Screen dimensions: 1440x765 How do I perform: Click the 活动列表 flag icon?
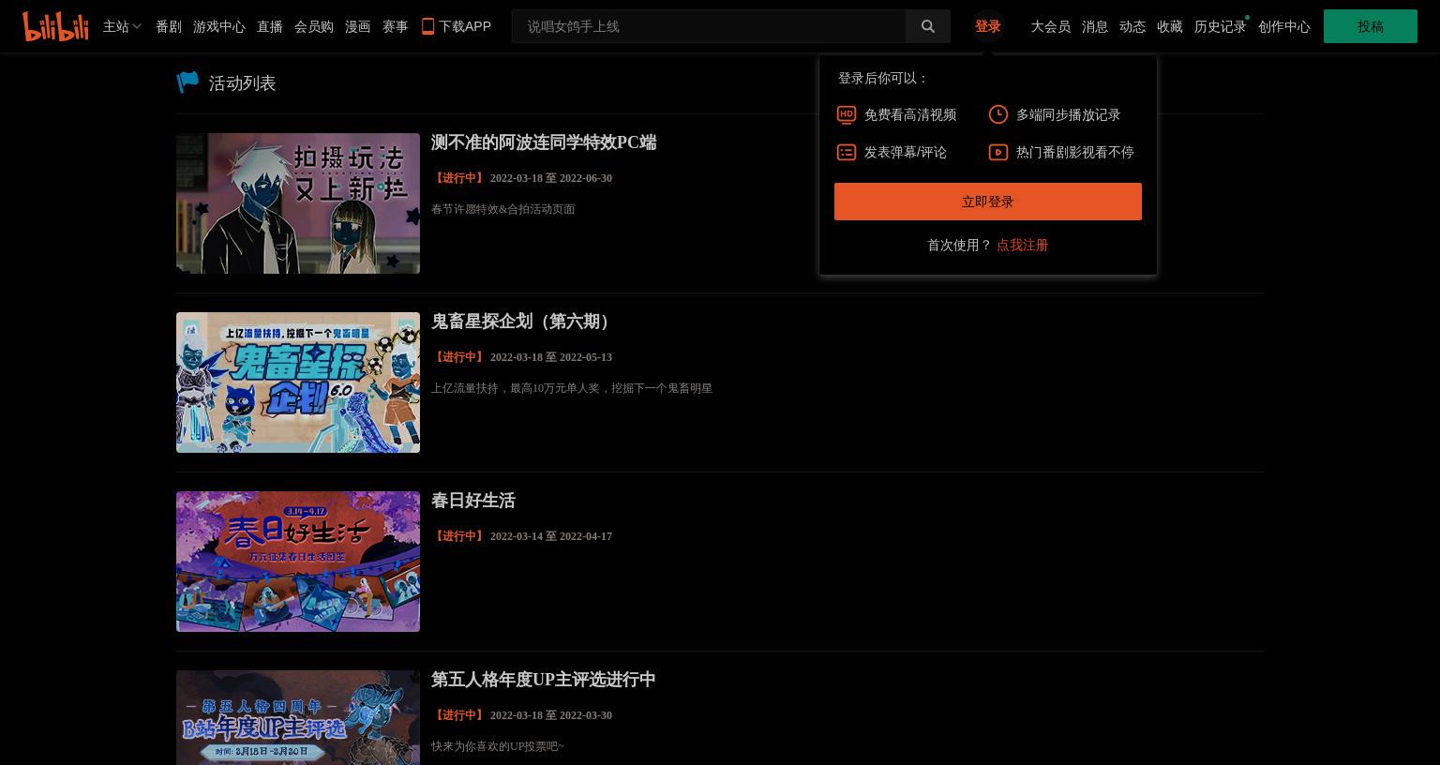(187, 82)
